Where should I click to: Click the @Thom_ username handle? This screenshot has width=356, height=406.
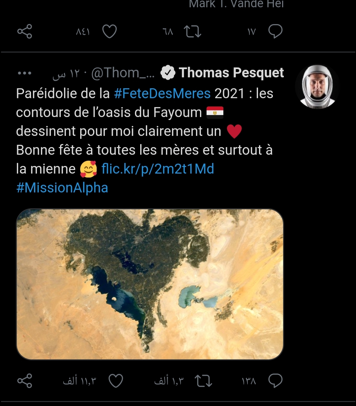pyautogui.click(x=123, y=73)
